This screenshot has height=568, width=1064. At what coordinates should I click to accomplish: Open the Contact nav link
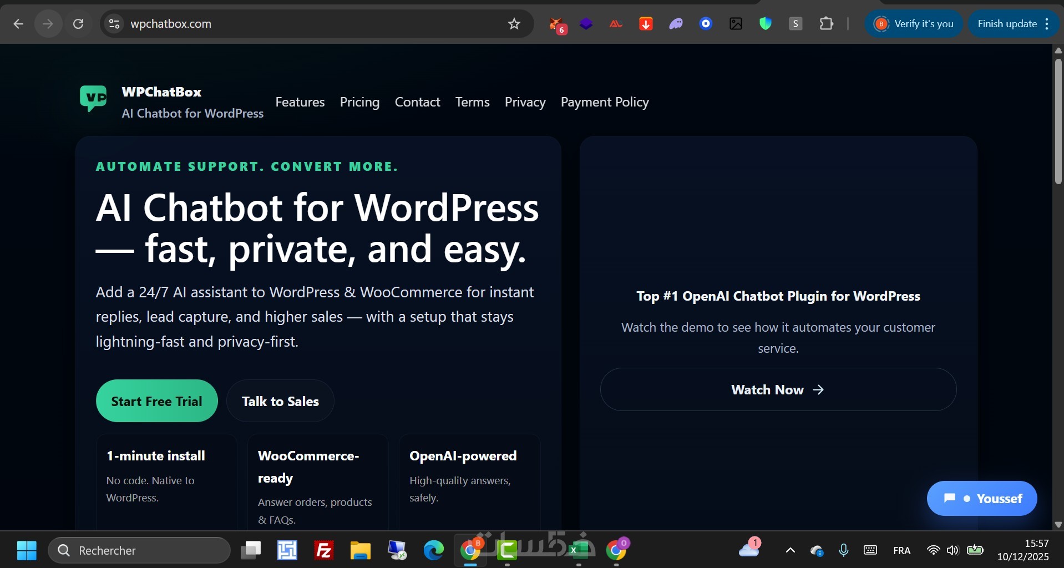[418, 102]
